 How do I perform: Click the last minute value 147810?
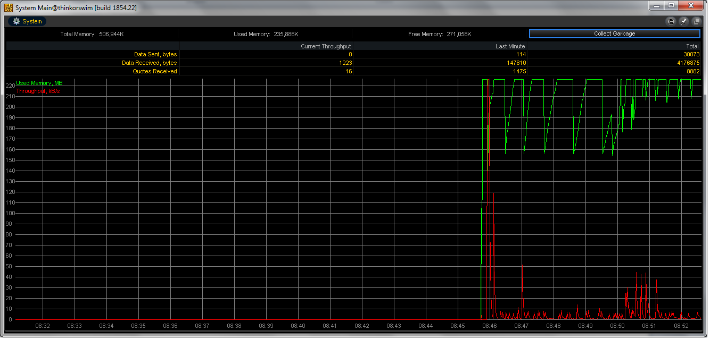click(516, 63)
